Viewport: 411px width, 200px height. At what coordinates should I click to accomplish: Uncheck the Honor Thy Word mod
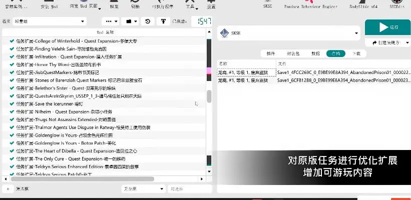click(x=12, y=64)
